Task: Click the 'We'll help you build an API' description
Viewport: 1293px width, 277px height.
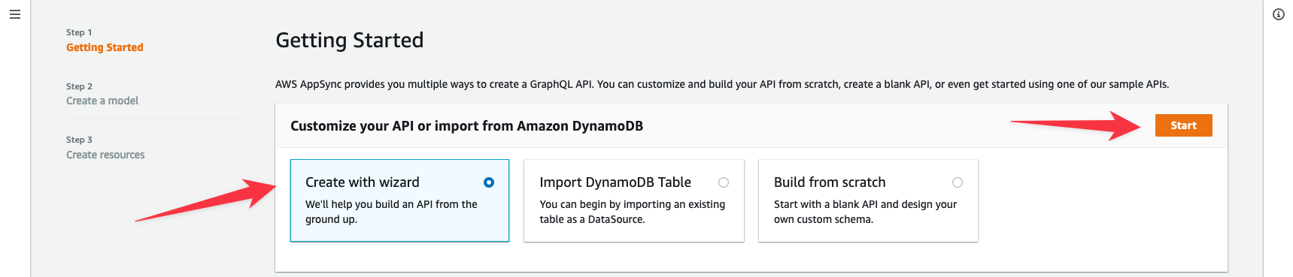Action: [x=391, y=212]
